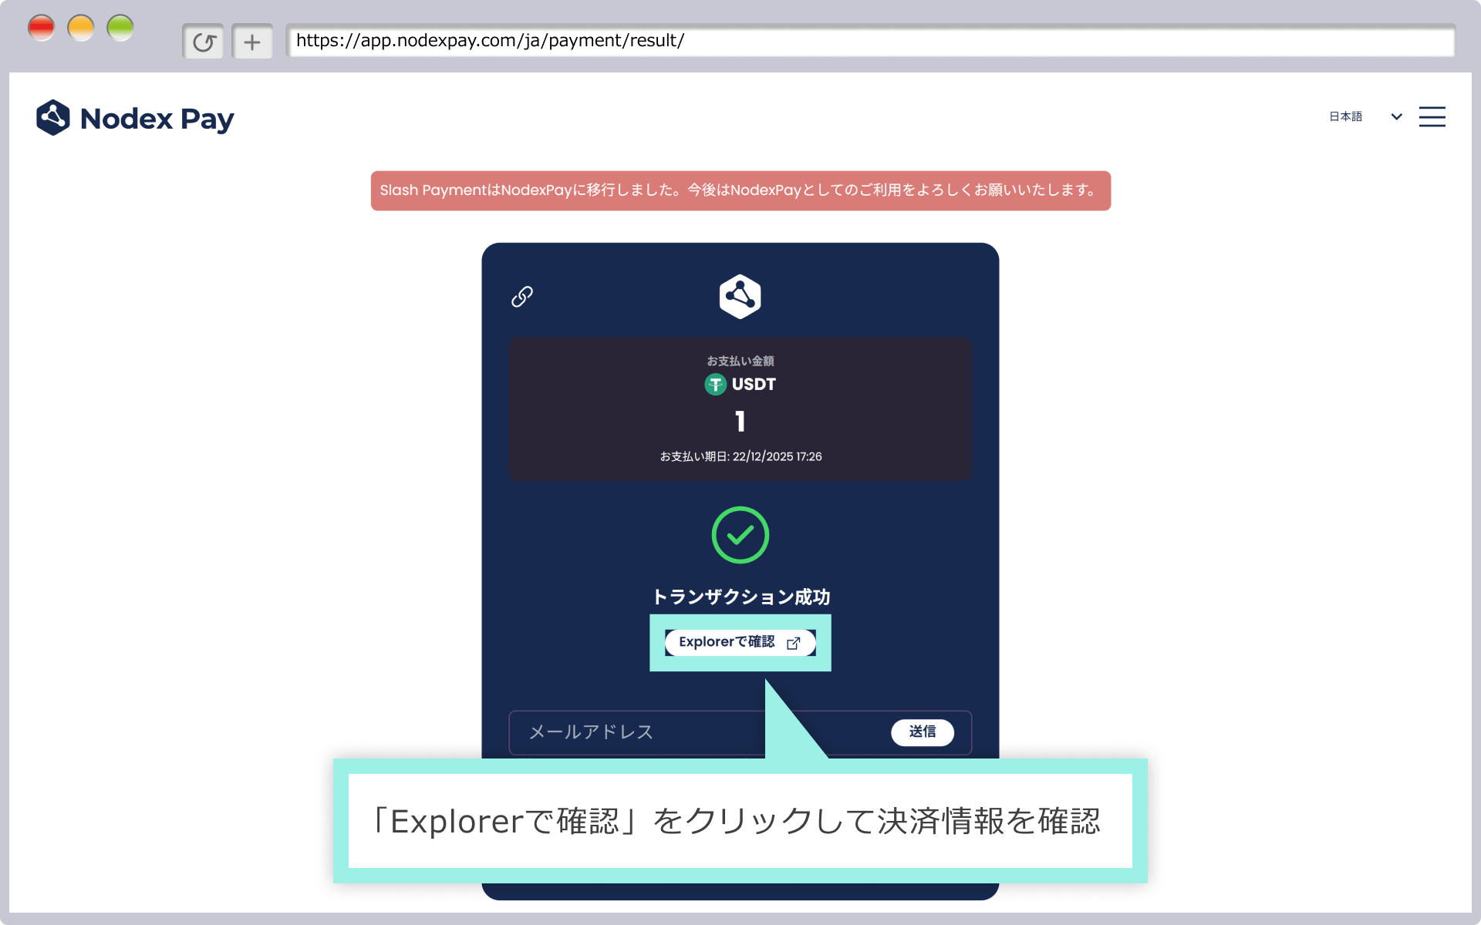Click the browser address bar

694,41
